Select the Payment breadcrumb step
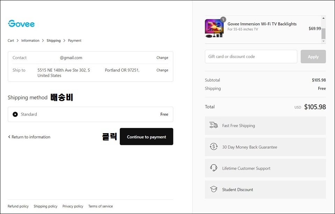The width and height of the screenshot is (335, 214). click(75, 40)
